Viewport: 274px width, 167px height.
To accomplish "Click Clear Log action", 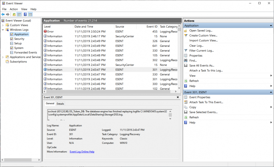I will (x=196, y=46).
